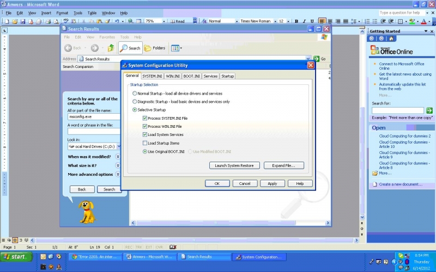
Task: Open the Services tab
Action: 210,76
